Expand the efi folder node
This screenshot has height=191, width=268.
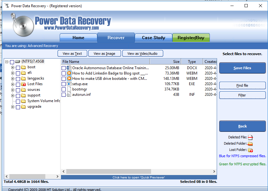click(x=13, y=73)
